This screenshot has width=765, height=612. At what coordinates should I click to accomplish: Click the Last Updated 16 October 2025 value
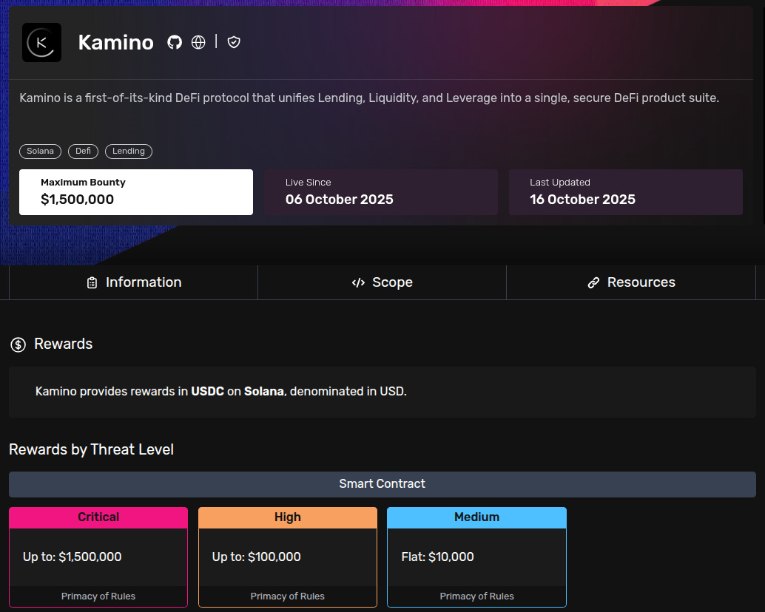tap(582, 200)
